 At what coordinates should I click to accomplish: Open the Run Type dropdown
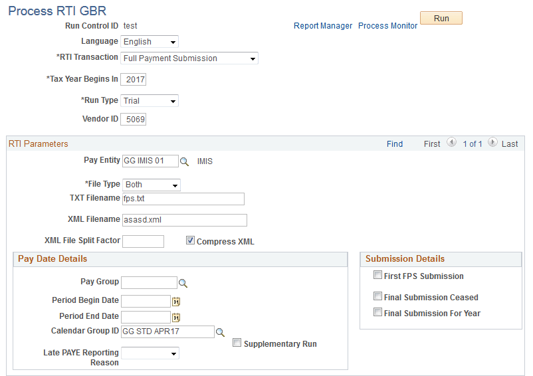(150, 101)
